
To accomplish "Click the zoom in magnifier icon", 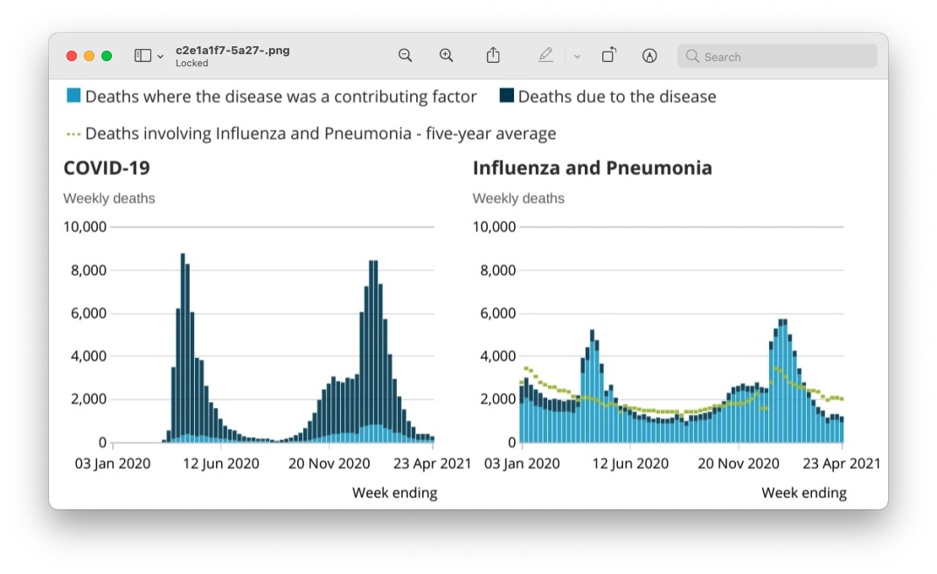I will tap(447, 56).
